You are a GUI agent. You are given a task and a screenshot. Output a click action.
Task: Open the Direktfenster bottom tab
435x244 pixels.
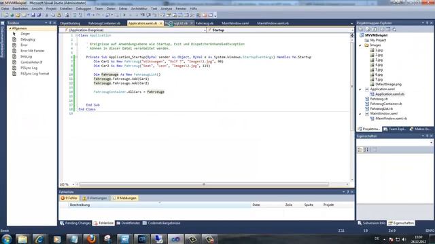(x=128, y=223)
